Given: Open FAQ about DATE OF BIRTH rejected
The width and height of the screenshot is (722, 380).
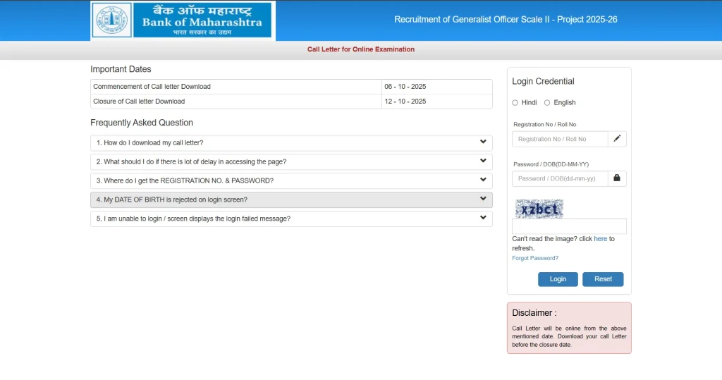Looking at the screenshot, I should [x=172, y=200].
